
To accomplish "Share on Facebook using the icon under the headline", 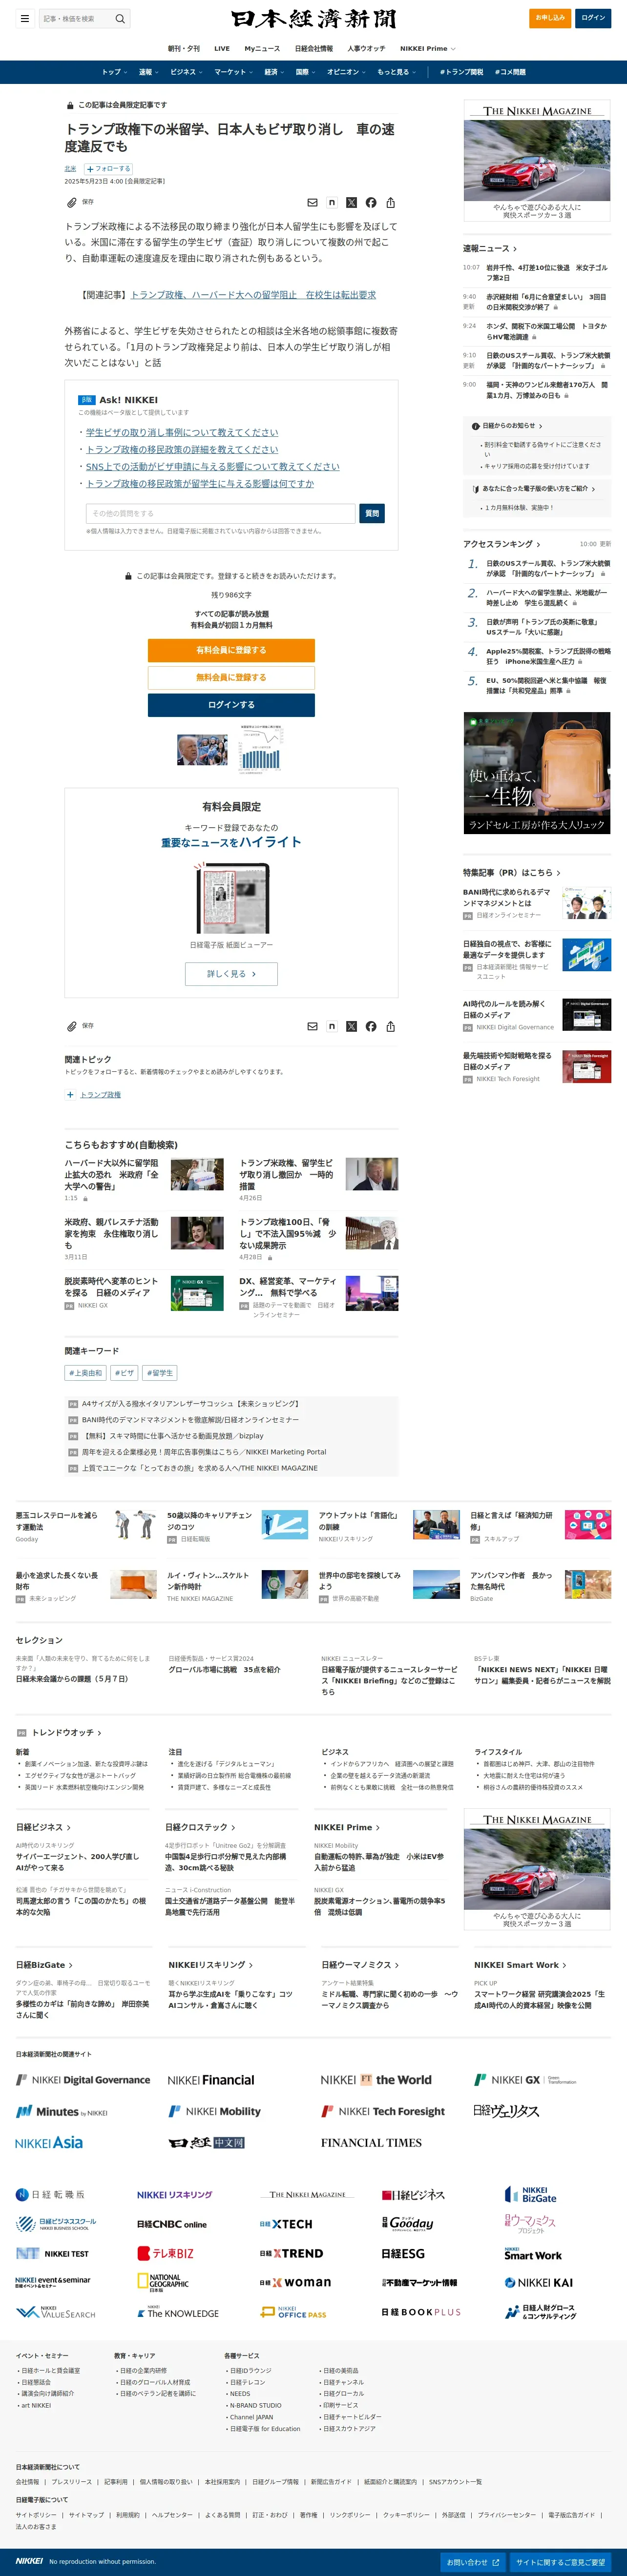I will click(371, 202).
